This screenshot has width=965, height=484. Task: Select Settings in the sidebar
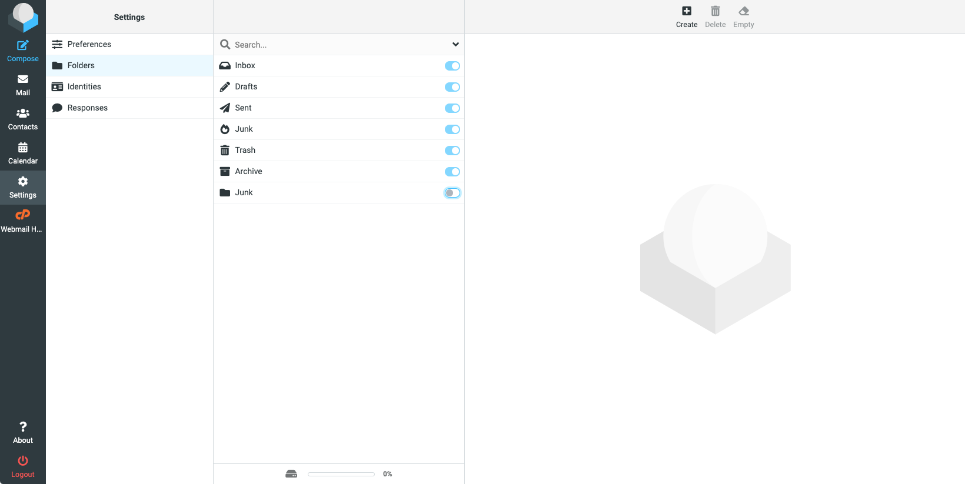point(23,188)
